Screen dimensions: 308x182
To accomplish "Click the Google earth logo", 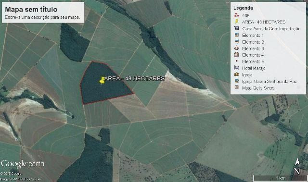I will pos(23,164).
